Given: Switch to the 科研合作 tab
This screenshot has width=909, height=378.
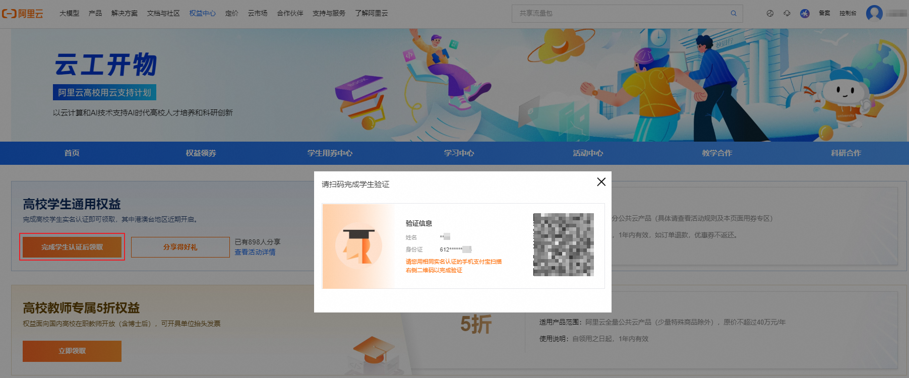Looking at the screenshot, I should (846, 153).
